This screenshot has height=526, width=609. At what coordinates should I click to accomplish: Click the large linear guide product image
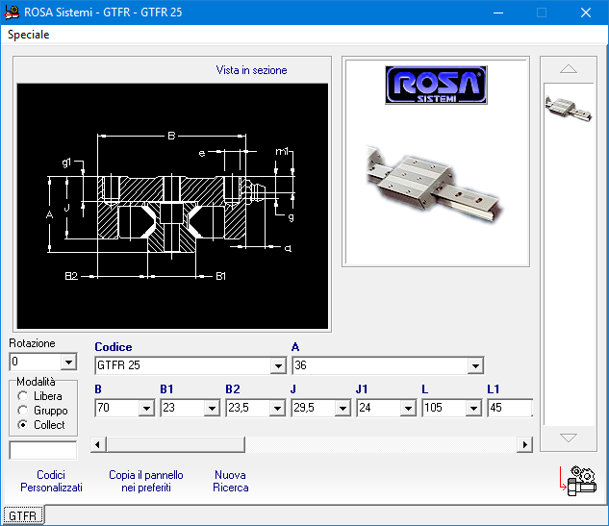point(434,186)
